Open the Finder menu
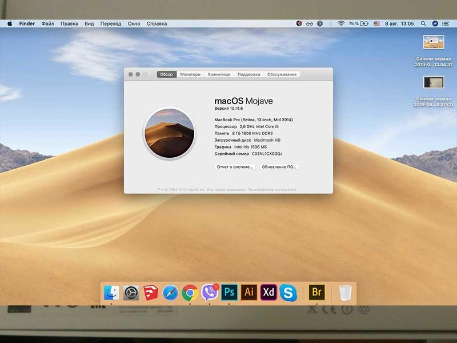The height and width of the screenshot is (343, 457). 27,23
